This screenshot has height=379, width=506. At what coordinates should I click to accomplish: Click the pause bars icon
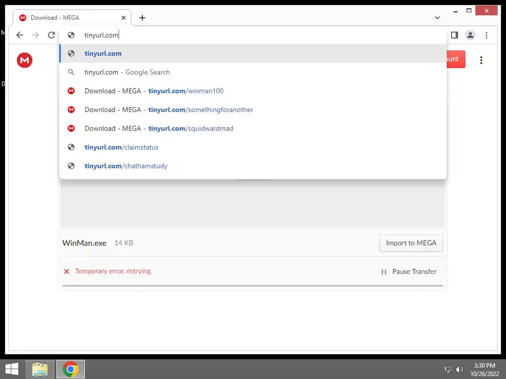pyautogui.click(x=383, y=272)
